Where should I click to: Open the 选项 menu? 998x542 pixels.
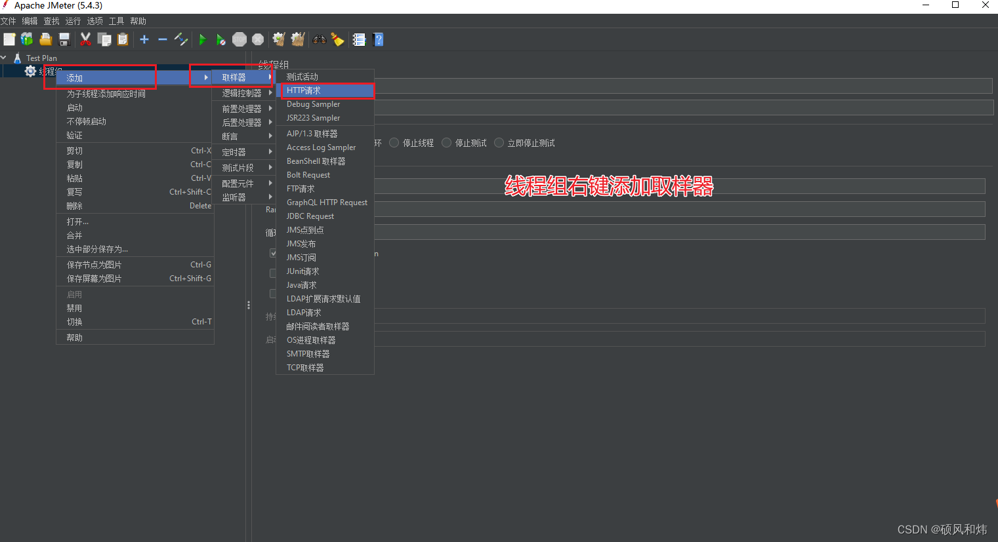[x=94, y=21]
